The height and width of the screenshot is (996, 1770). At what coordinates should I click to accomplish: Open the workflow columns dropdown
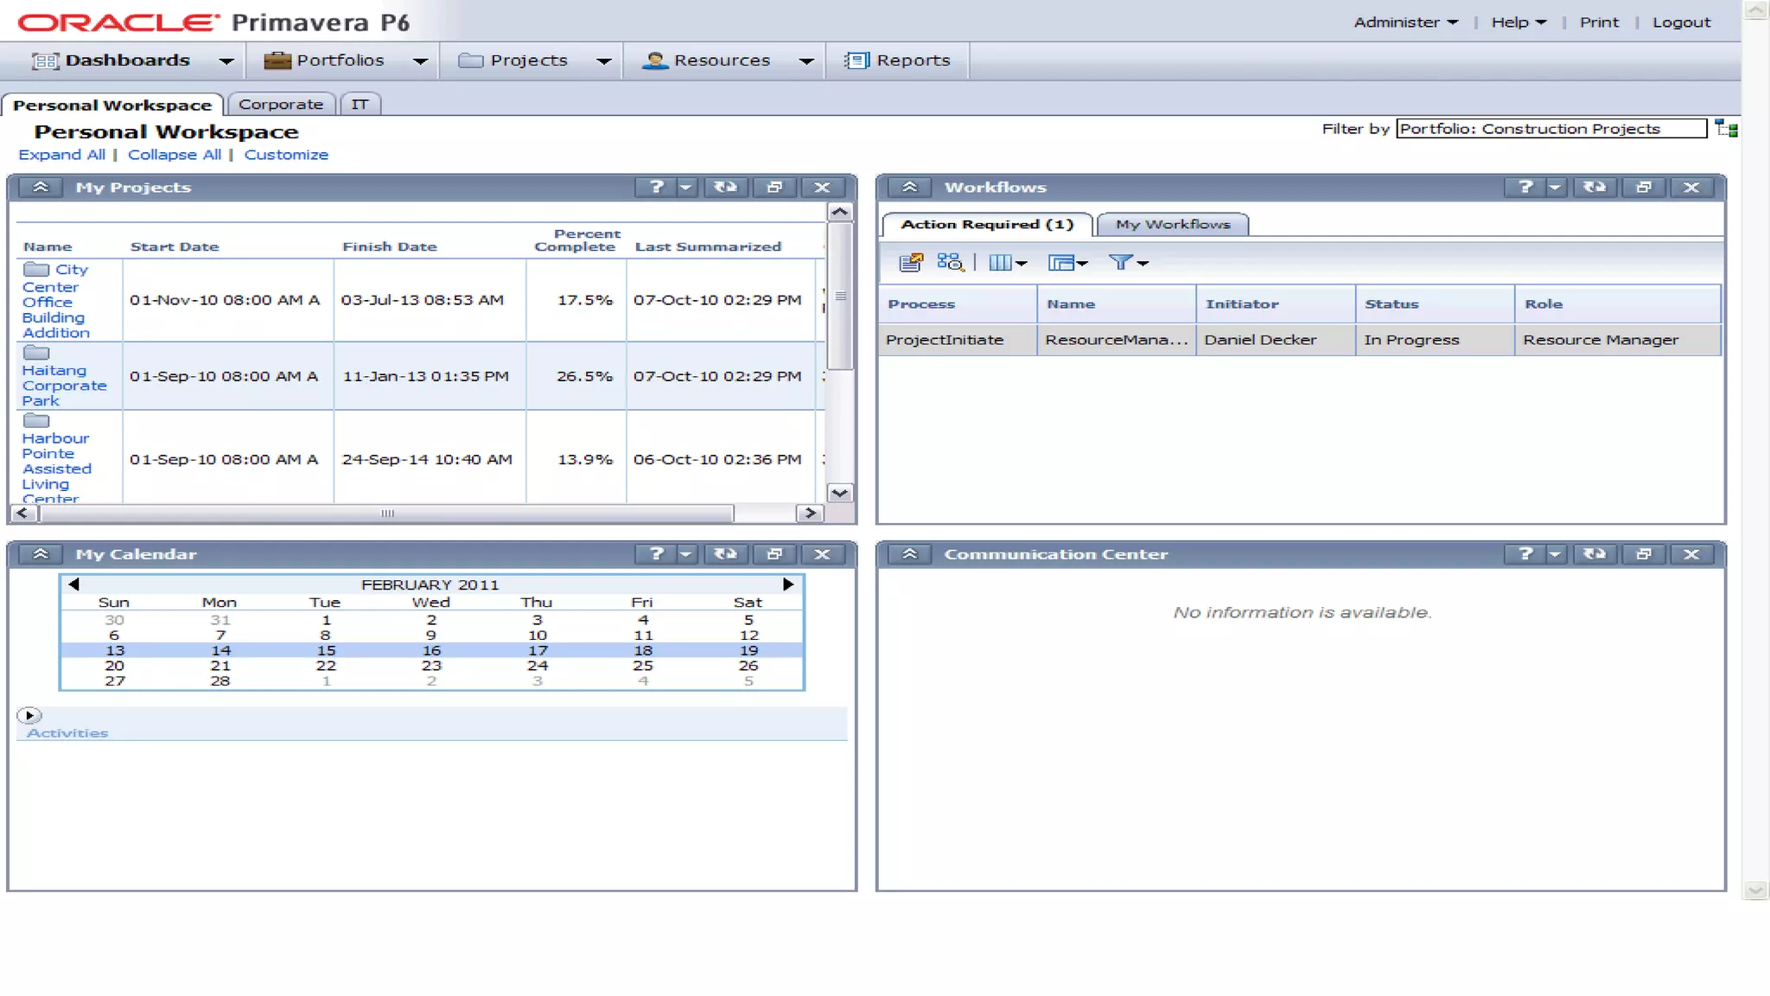tap(1008, 263)
